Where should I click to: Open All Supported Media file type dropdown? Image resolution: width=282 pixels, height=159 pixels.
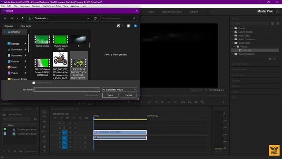point(119,90)
